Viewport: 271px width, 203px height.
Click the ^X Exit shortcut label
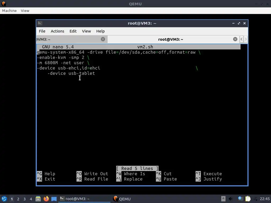46,179
